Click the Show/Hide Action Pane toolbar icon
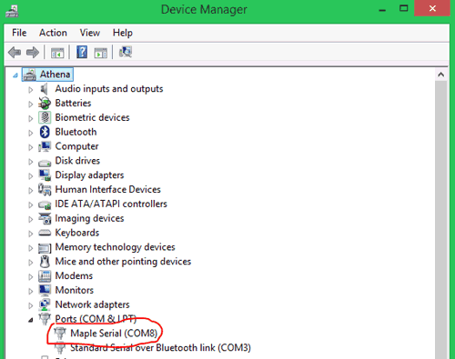455x359 pixels. click(101, 53)
